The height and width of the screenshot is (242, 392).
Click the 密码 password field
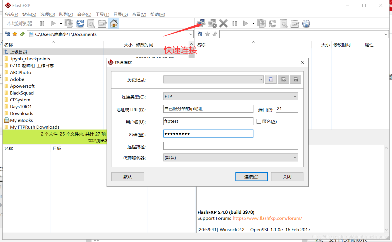tap(208, 134)
